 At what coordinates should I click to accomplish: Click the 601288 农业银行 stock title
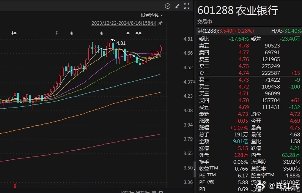(x=238, y=10)
